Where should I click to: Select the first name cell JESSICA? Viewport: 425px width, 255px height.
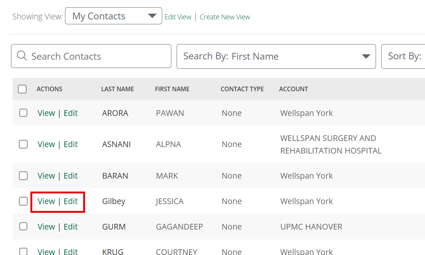[170, 201]
